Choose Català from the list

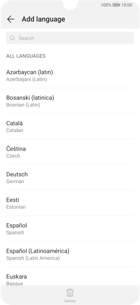pos(70,126)
